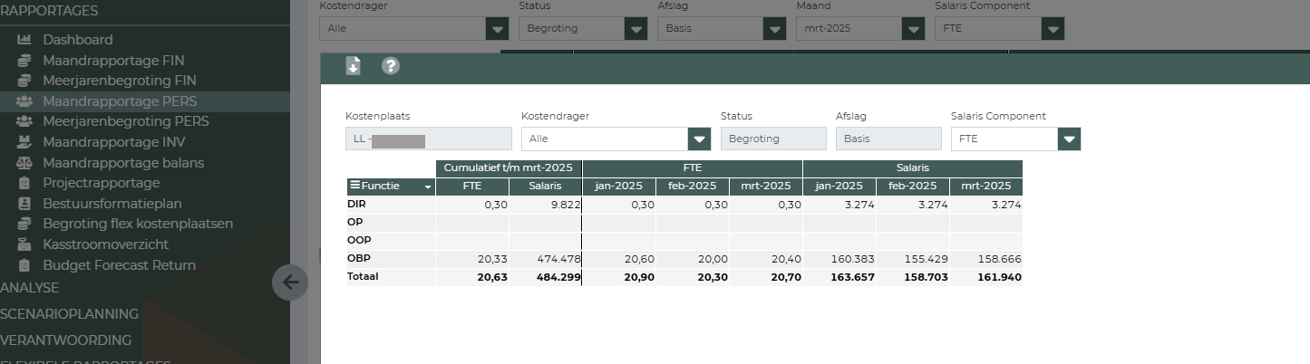The height and width of the screenshot is (364, 1310).
Task: Download the report via export icon
Action: (354, 65)
